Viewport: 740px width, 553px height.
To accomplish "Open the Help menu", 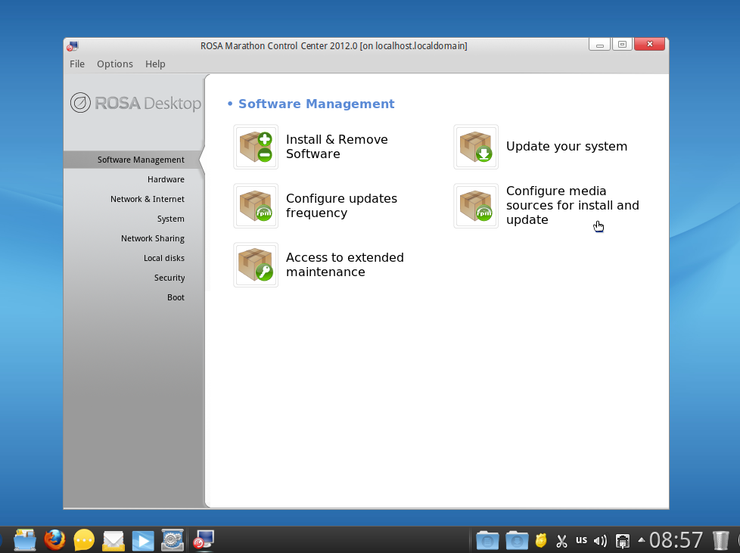I will 155,64.
